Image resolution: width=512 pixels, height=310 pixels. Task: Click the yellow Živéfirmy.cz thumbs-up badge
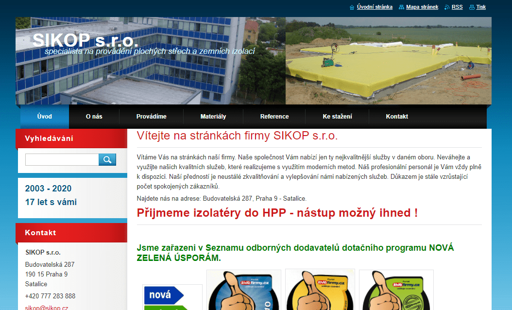(x=320, y=290)
